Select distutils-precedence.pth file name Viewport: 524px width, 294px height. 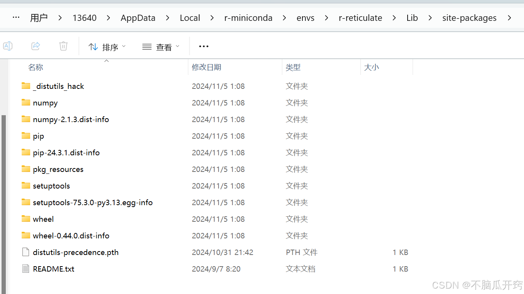click(76, 252)
